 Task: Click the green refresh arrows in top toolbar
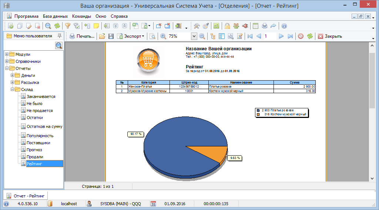point(57,26)
